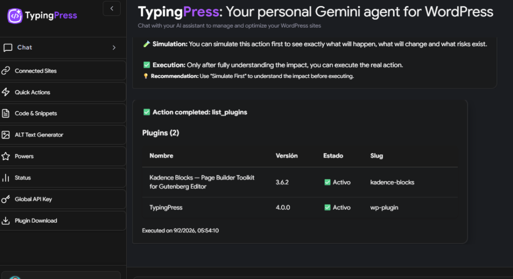Click the TypingPress logo icon
The image size is (513, 279).
[x=15, y=15]
